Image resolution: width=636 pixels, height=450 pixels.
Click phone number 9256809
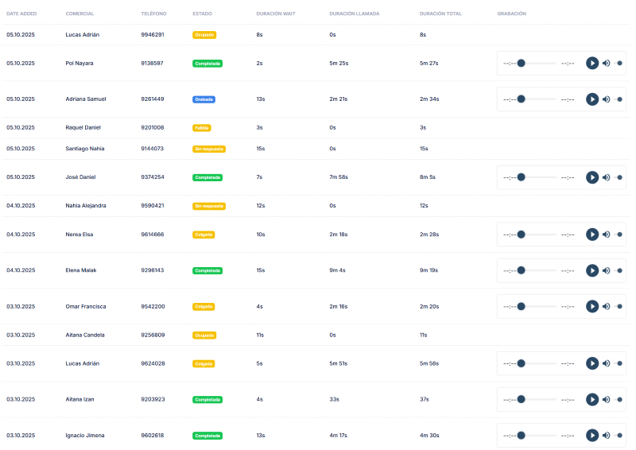tap(153, 335)
